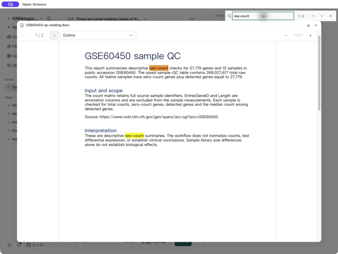This screenshot has height=254, width=338.
Task: Open the Outline dropdown
Action: click(98, 35)
